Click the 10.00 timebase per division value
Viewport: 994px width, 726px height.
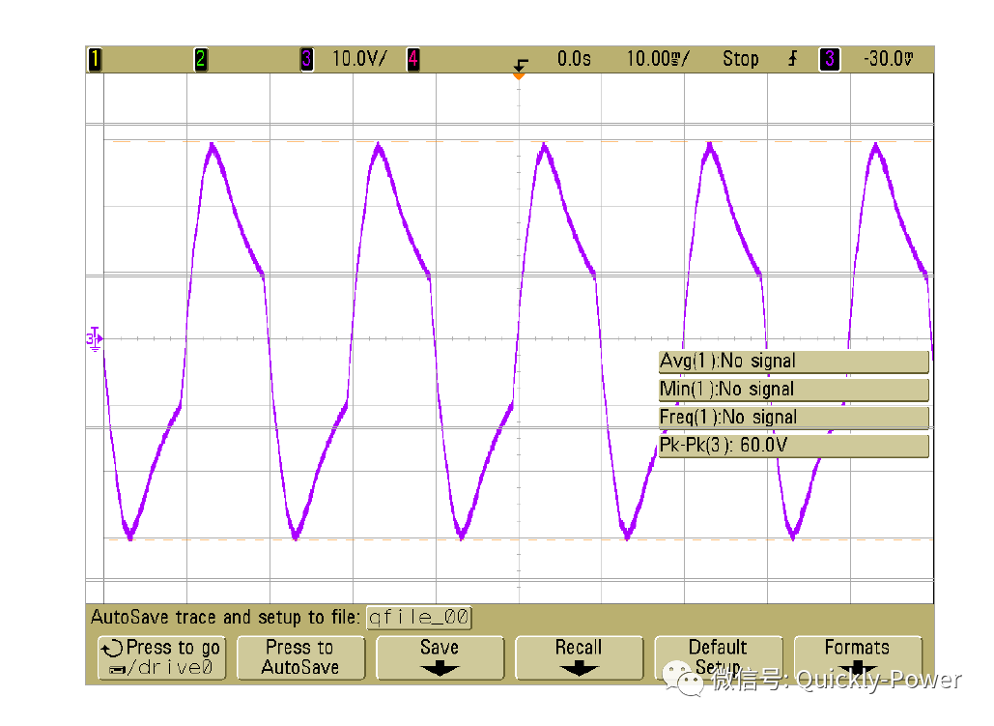[x=658, y=59]
